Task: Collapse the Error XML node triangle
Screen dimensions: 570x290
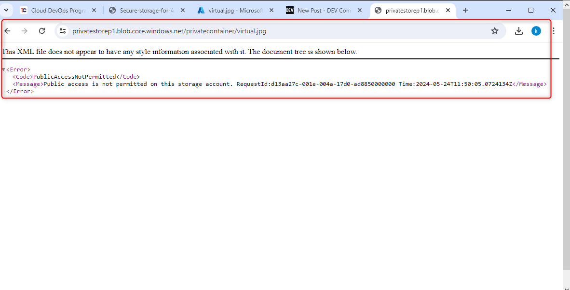Action: click(x=3, y=69)
